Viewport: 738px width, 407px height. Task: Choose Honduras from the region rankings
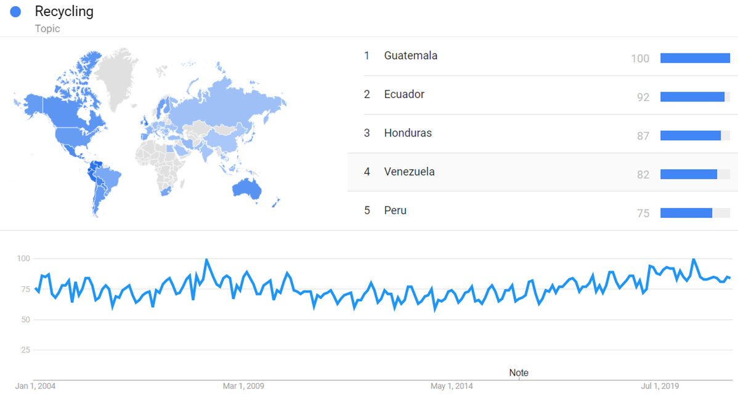pyautogui.click(x=408, y=133)
